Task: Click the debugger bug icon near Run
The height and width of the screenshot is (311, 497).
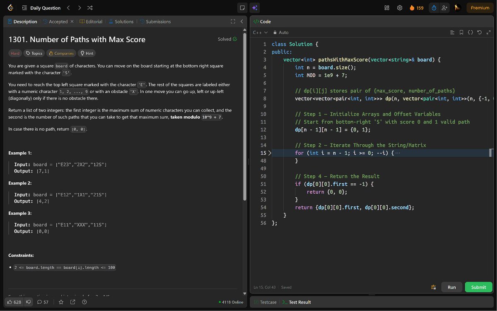Action: (433, 287)
